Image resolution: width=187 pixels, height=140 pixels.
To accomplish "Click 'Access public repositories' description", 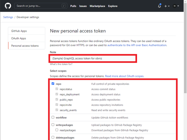I will (106, 100).
